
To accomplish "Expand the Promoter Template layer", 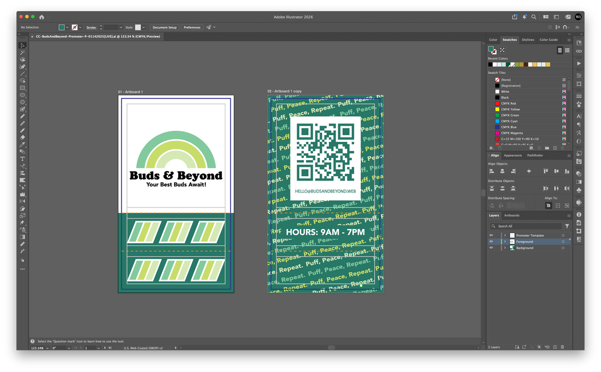I will [x=505, y=235].
